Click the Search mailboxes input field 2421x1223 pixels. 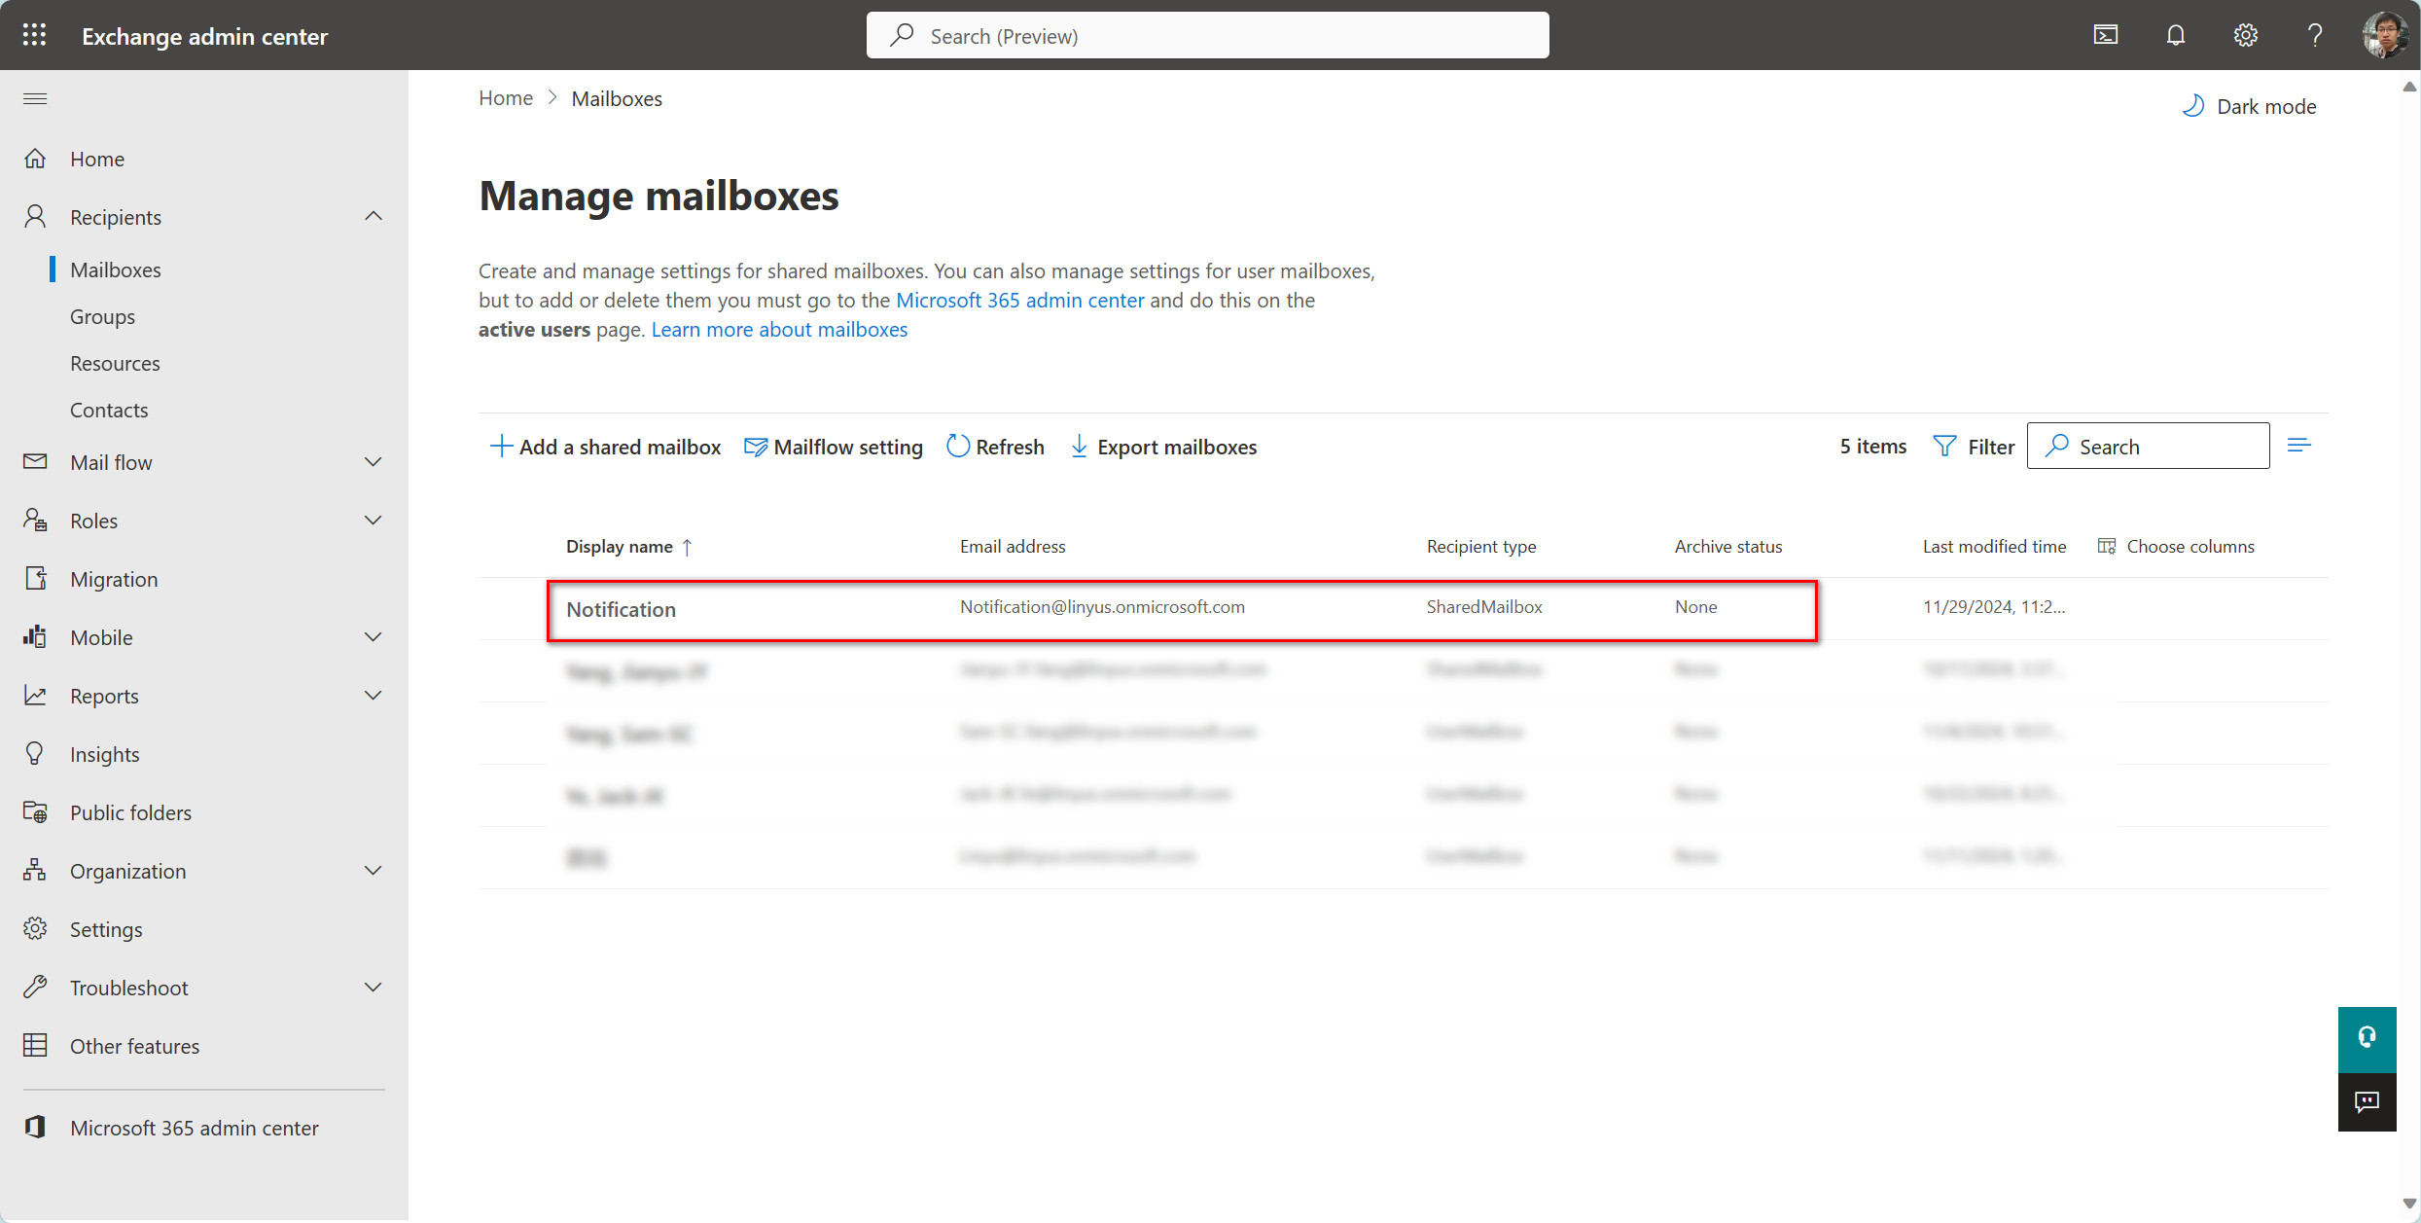click(2149, 446)
